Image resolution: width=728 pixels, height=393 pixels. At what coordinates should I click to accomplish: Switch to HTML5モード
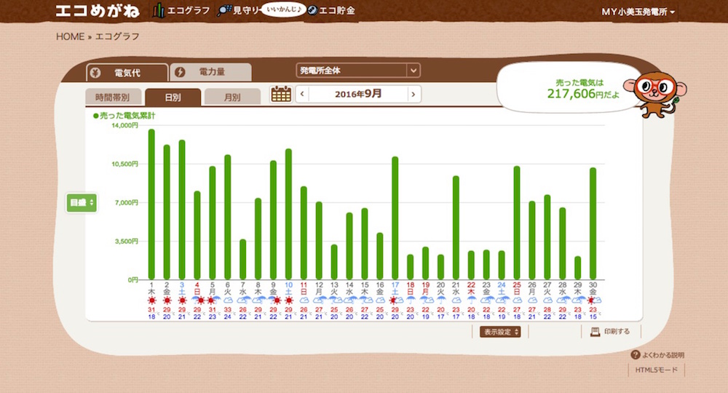pyautogui.click(x=656, y=370)
